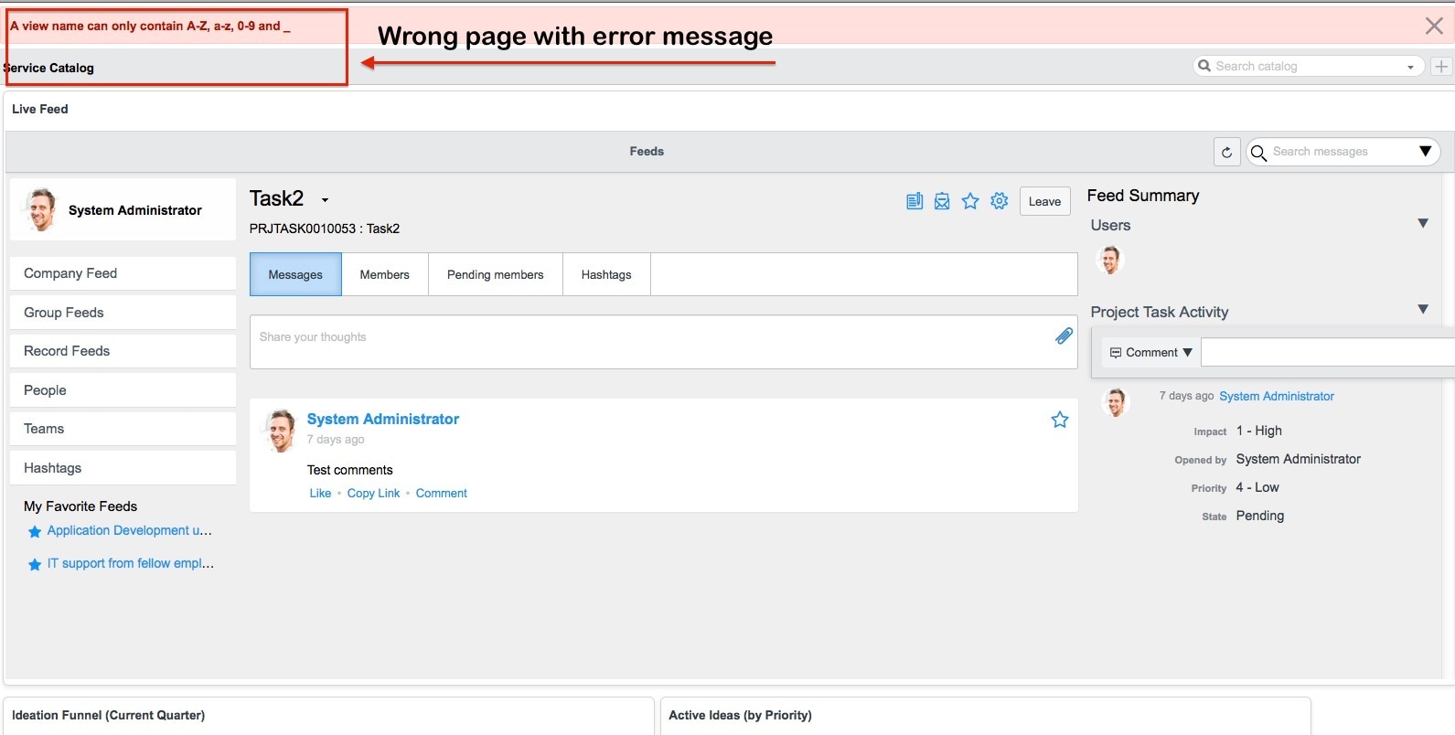Viewport: 1455px width, 735px height.
Task: Refresh the feed with the reload icon
Action: coord(1227,152)
